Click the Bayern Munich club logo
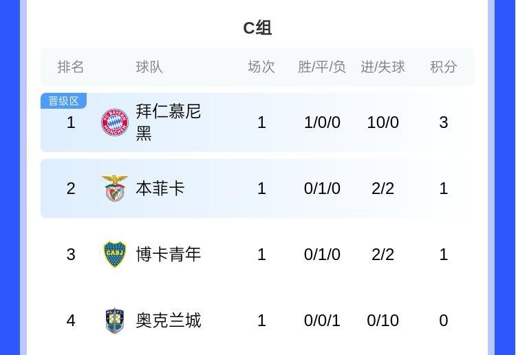Screen dimensions: 516x355 click(x=115, y=122)
